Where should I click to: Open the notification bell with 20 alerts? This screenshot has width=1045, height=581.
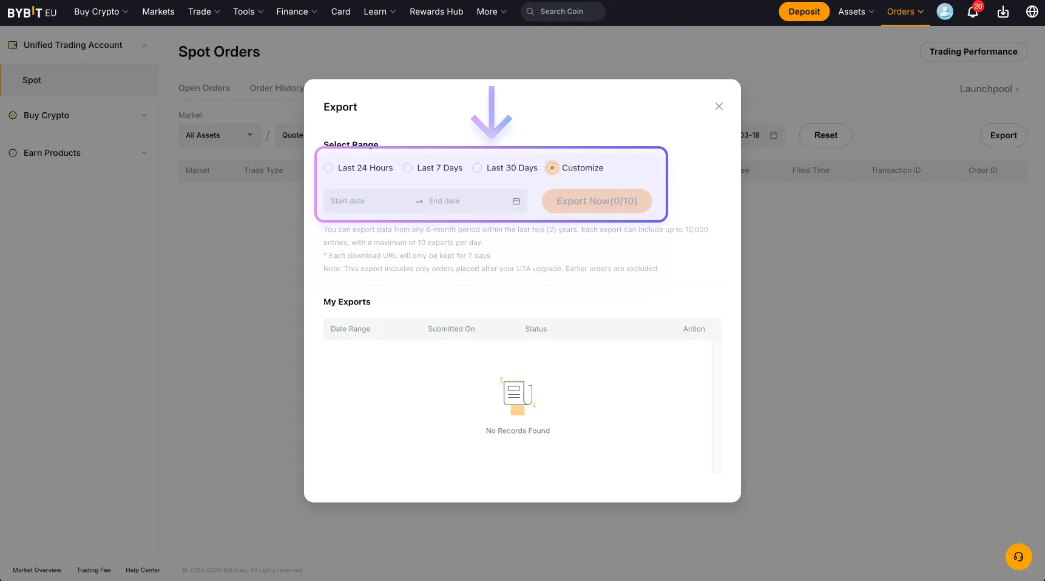[x=973, y=12]
